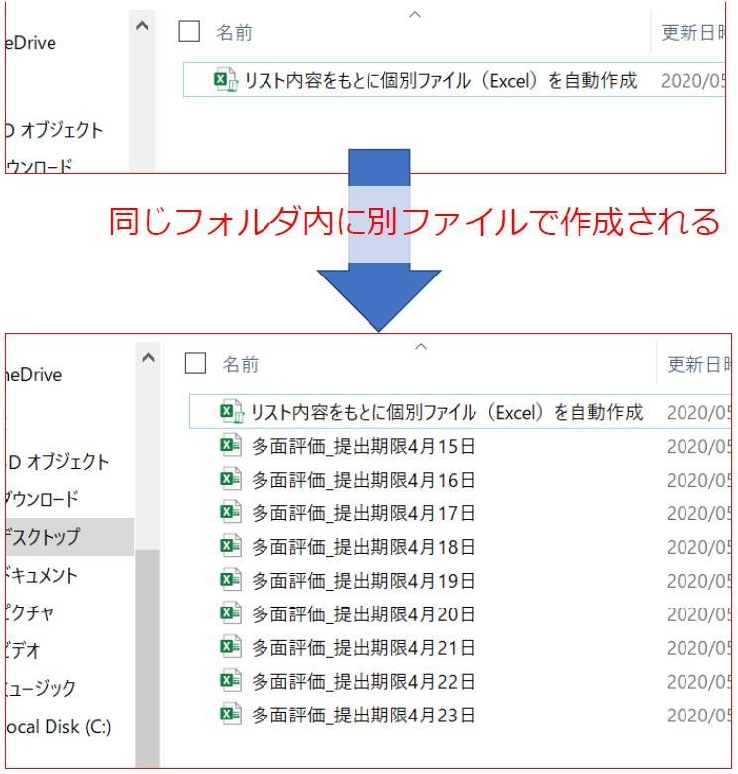738x774 pixels.
Task: Select ドキュメント in the bottom window's sidebar
Action: point(42,575)
